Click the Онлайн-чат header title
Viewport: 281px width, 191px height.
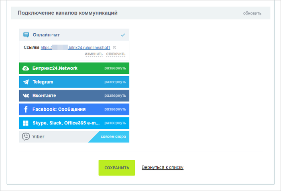pyautogui.click(x=46, y=35)
